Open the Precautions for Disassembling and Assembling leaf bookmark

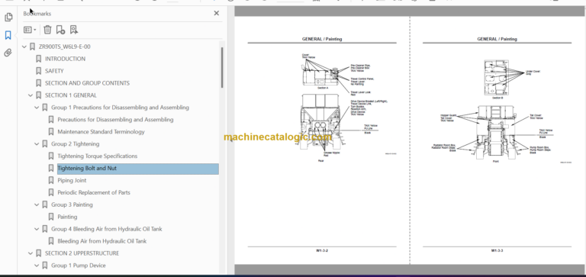click(115, 120)
